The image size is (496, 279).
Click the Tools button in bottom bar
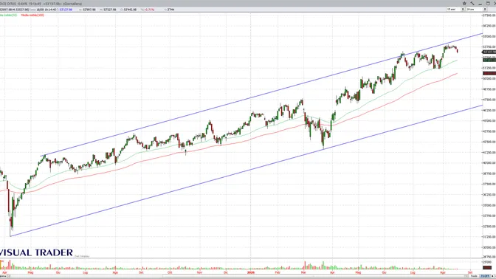pyautogui.click(x=474, y=276)
